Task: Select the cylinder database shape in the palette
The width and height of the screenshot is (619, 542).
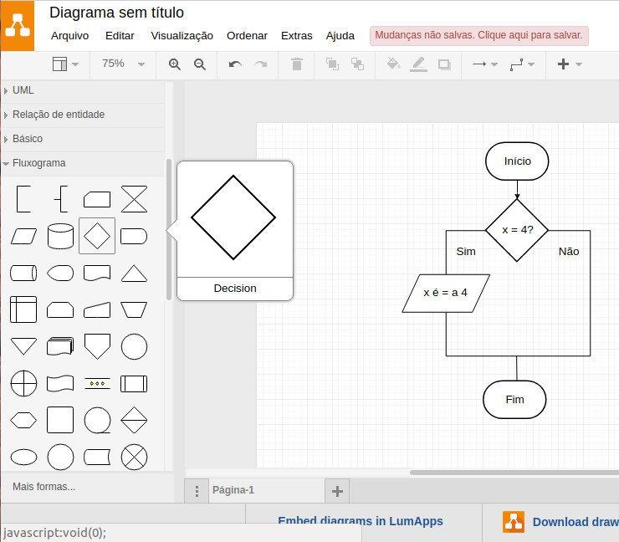Action: (x=60, y=236)
